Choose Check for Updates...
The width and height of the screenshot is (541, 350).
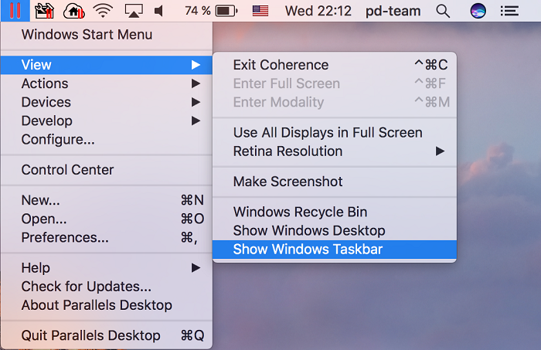tap(107, 286)
